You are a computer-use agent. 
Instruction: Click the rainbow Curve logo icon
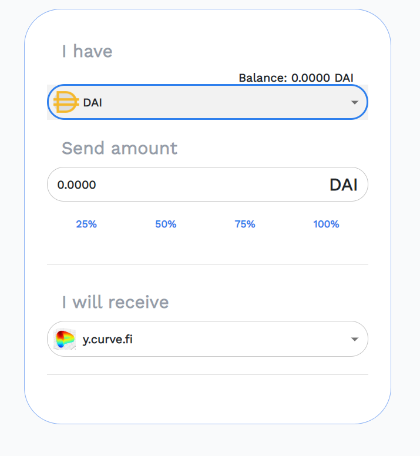(x=65, y=339)
